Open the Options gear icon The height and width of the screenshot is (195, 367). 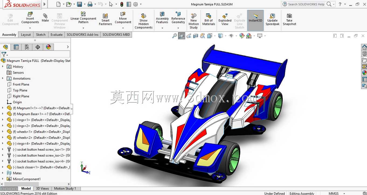point(136,4)
